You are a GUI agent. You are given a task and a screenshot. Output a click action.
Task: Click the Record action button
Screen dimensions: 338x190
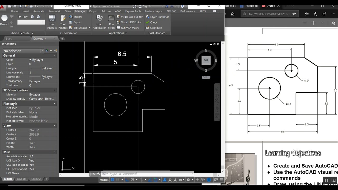coord(4,20)
